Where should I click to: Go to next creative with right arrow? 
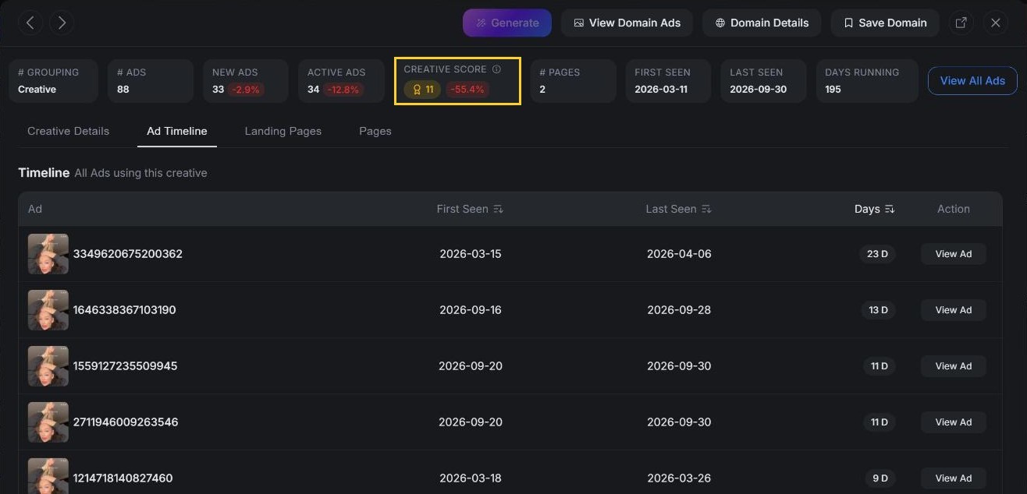tap(62, 23)
